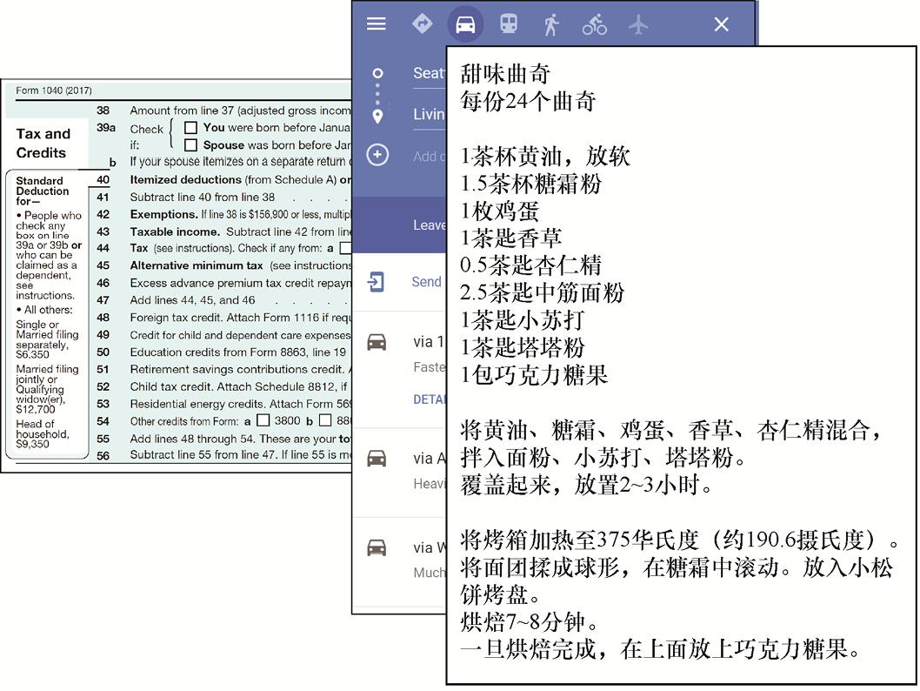
Task: Select best travel mode diamond icon
Action: [422, 24]
